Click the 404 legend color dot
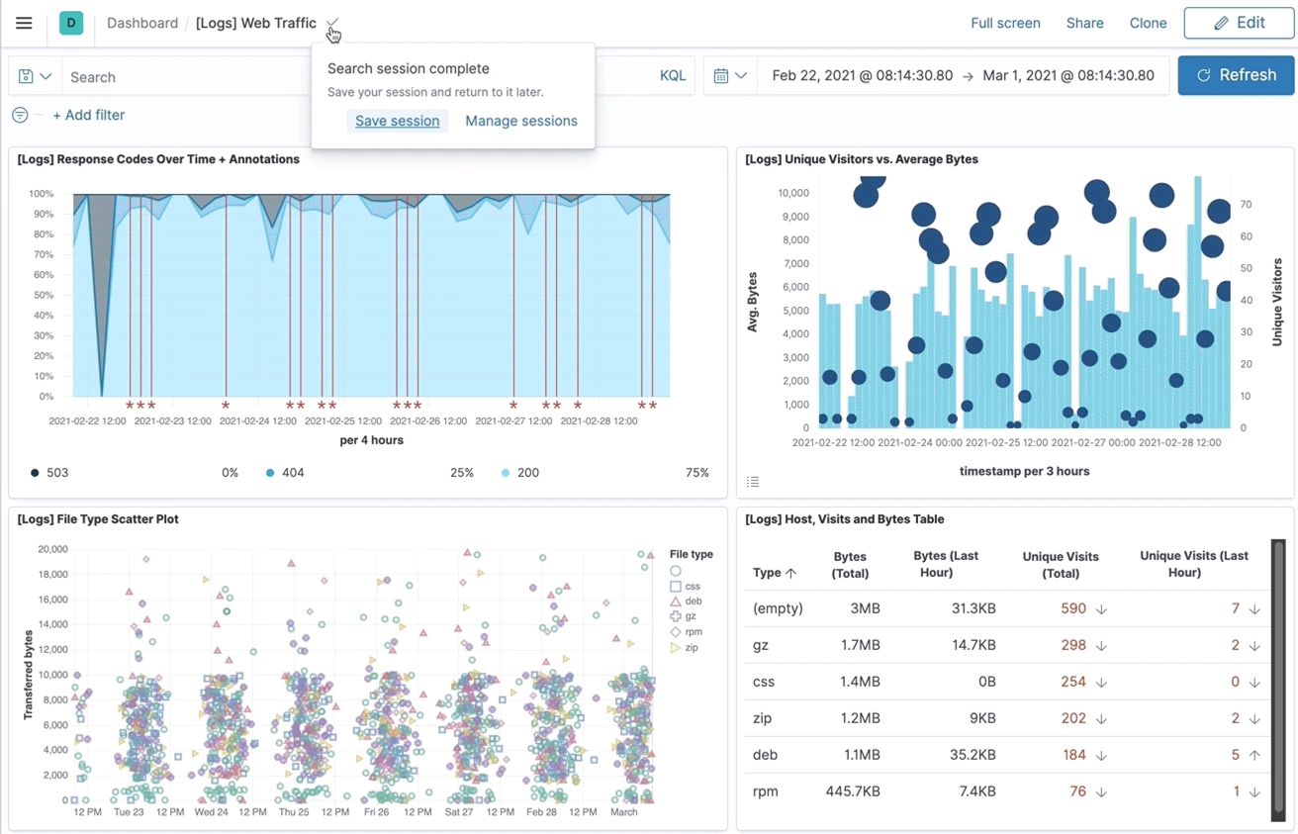 click(270, 473)
